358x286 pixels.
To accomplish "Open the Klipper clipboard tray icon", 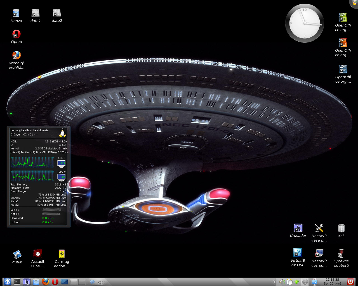I will click(289, 282).
